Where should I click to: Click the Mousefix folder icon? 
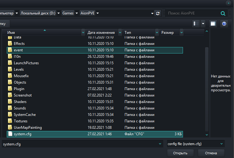(x=10, y=76)
